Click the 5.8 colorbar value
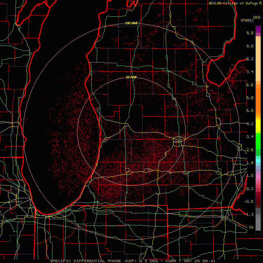The image size is (263, 263). click(x=250, y=98)
